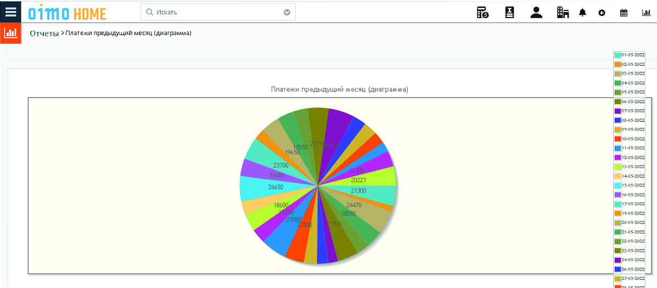This screenshot has width=657, height=288.
Task: Select the 07-05-2022 legend entry
Action: click(632, 111)
